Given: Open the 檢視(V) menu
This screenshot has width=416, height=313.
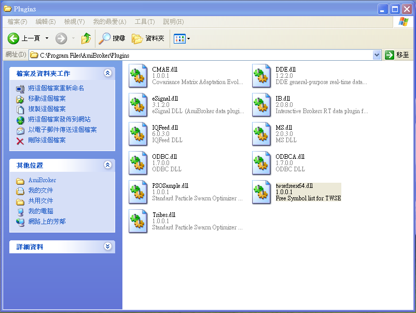Looking at the screenshot, I should point(74,22).
